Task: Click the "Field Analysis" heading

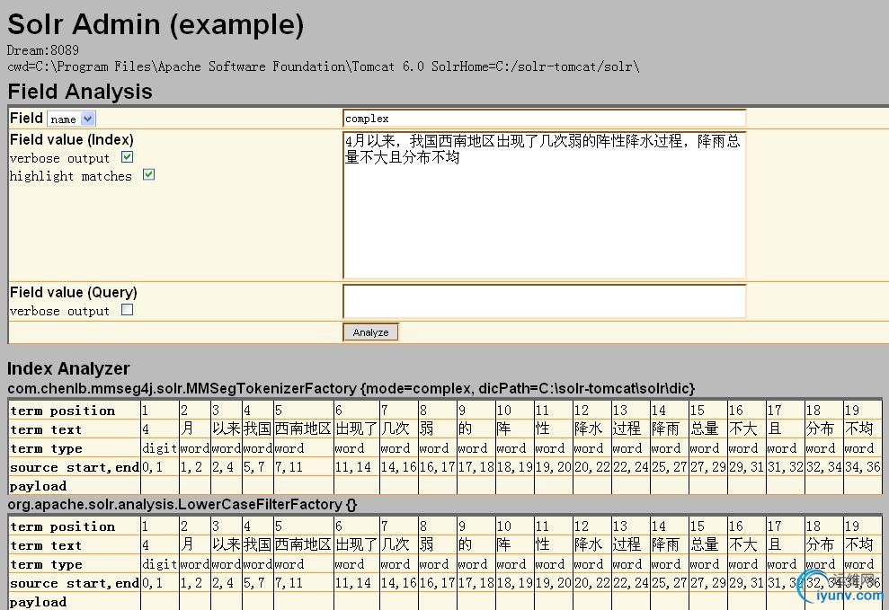Action: (80, 92)
